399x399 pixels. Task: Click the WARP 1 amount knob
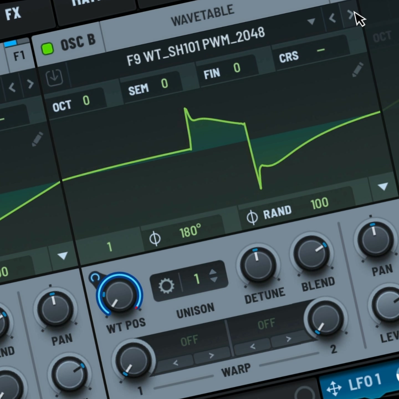click(x=134, y=360)
